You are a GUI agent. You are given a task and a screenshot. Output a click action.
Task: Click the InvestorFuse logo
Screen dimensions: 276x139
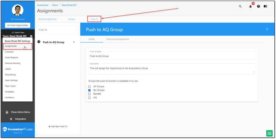[x=18, y=129]
